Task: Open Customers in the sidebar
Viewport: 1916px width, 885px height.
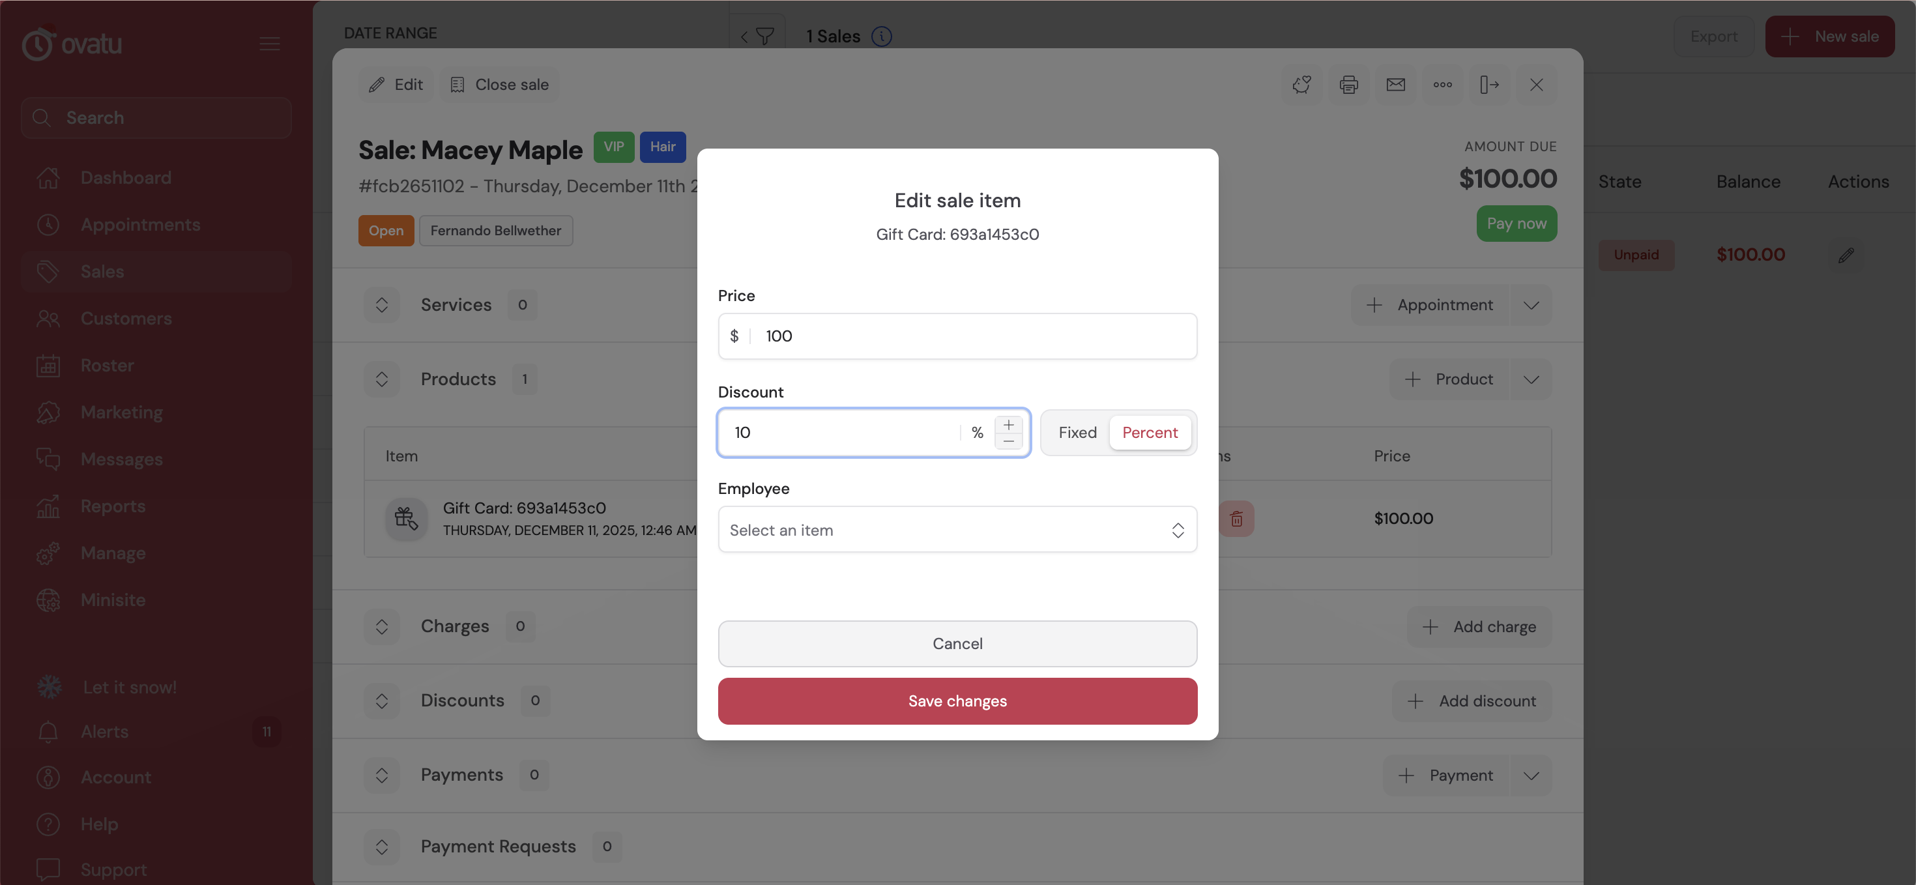Action: point(126,318)
